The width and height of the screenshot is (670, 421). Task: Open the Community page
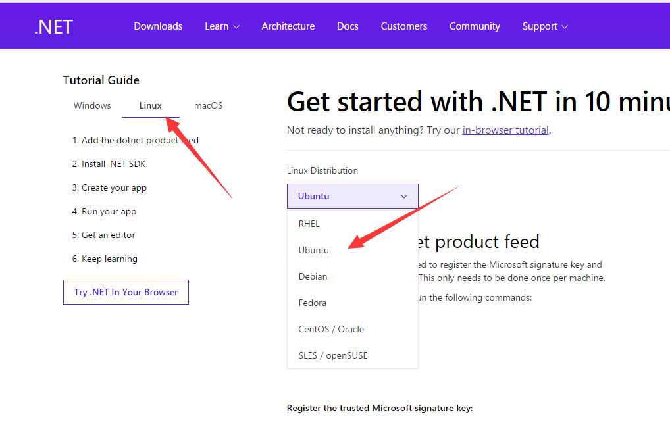(x=475, y=26)
